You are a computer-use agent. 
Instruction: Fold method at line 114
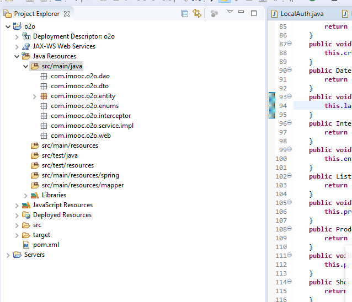coord(290,282)
